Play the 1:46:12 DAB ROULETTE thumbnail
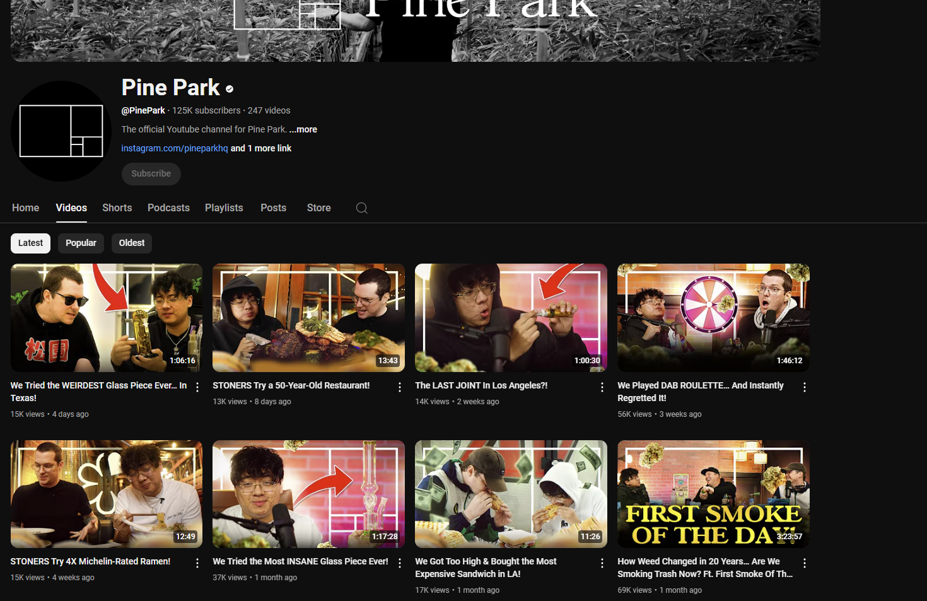927x601 pixels. click(713, 318)
